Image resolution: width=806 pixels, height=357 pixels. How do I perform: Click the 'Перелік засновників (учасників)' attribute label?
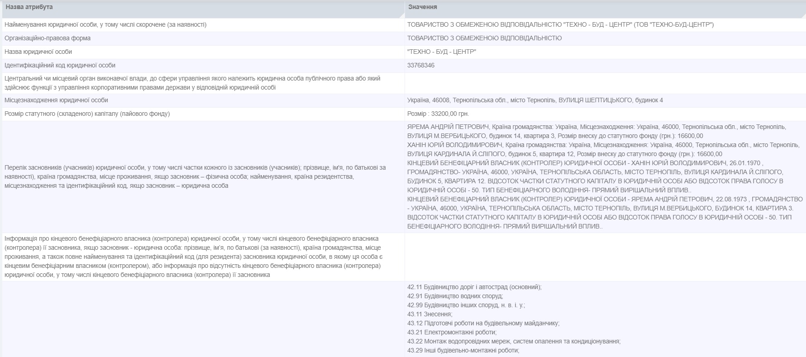coord(195,176)
